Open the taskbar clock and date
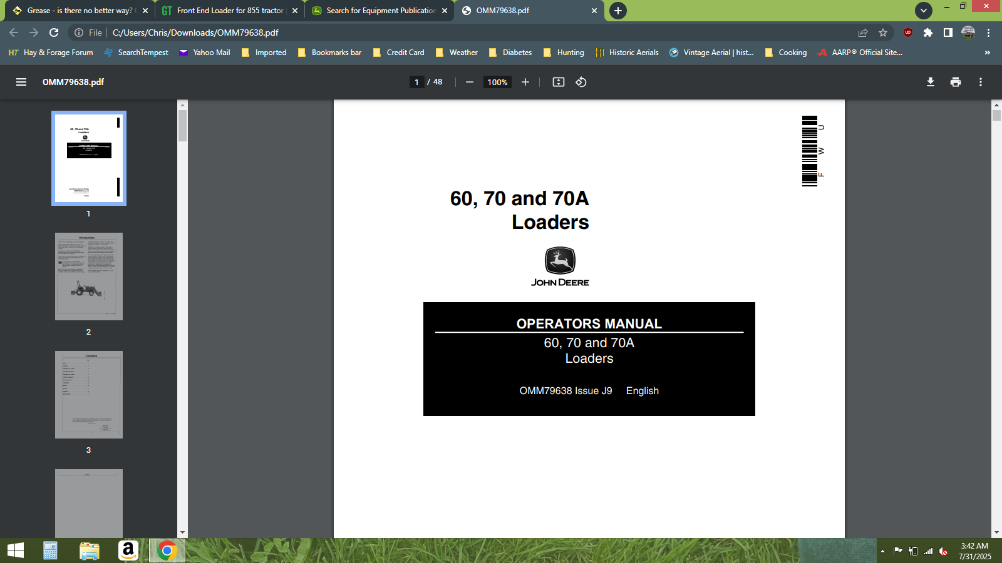The height and width of the screenshot is (563, 1002). 975,551
